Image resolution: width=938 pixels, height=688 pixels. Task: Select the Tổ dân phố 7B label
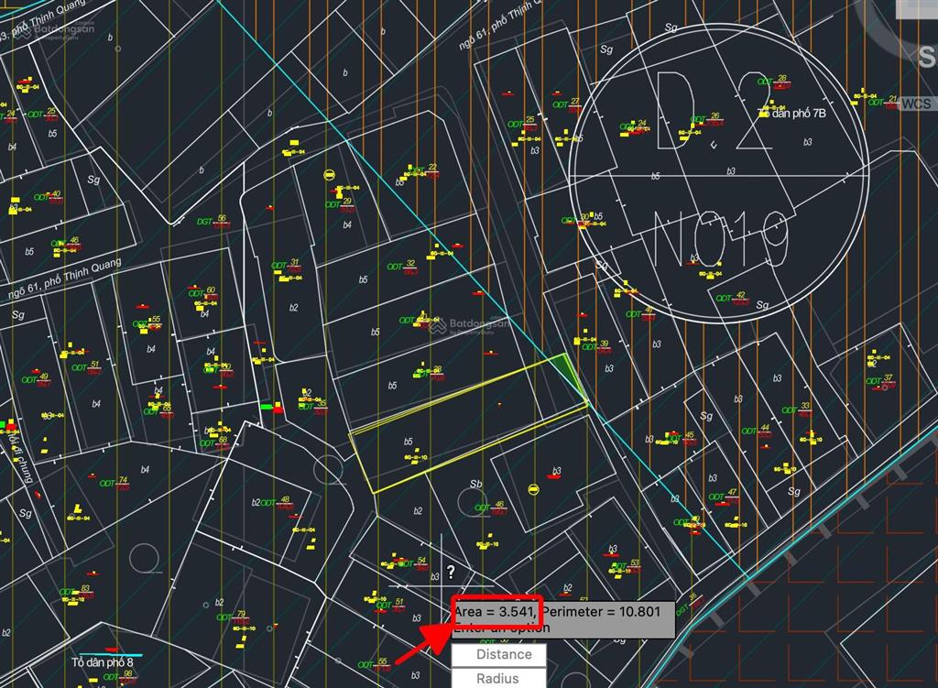(794, 113)
